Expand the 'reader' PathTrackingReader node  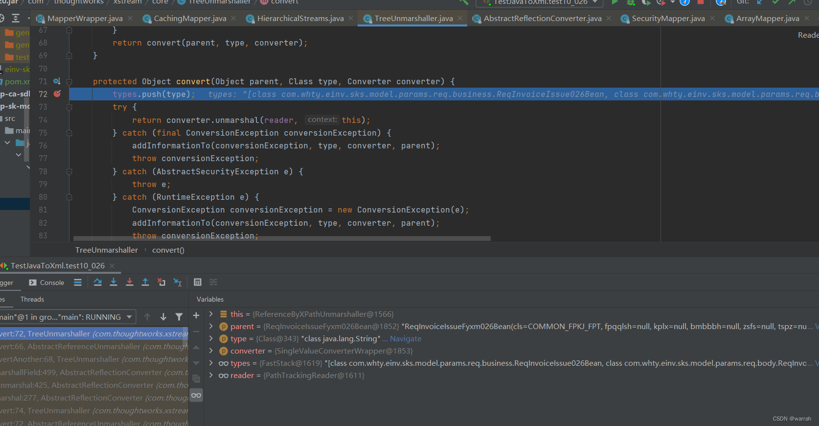coord(211,375)
